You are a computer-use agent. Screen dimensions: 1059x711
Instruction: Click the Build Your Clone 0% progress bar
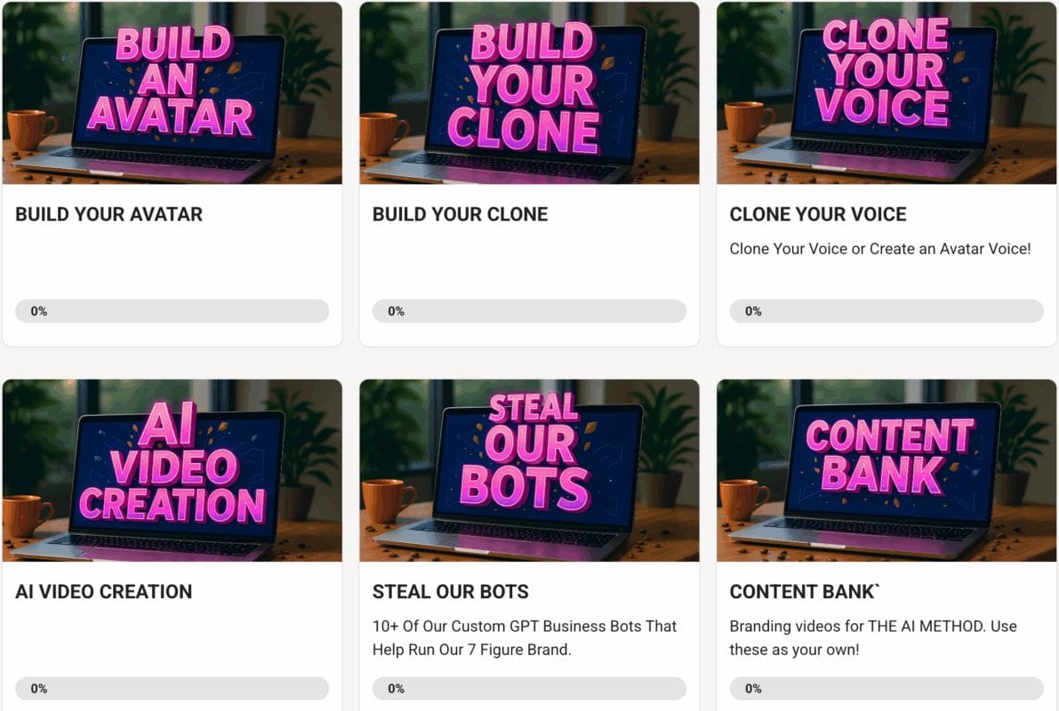[529, 311]
